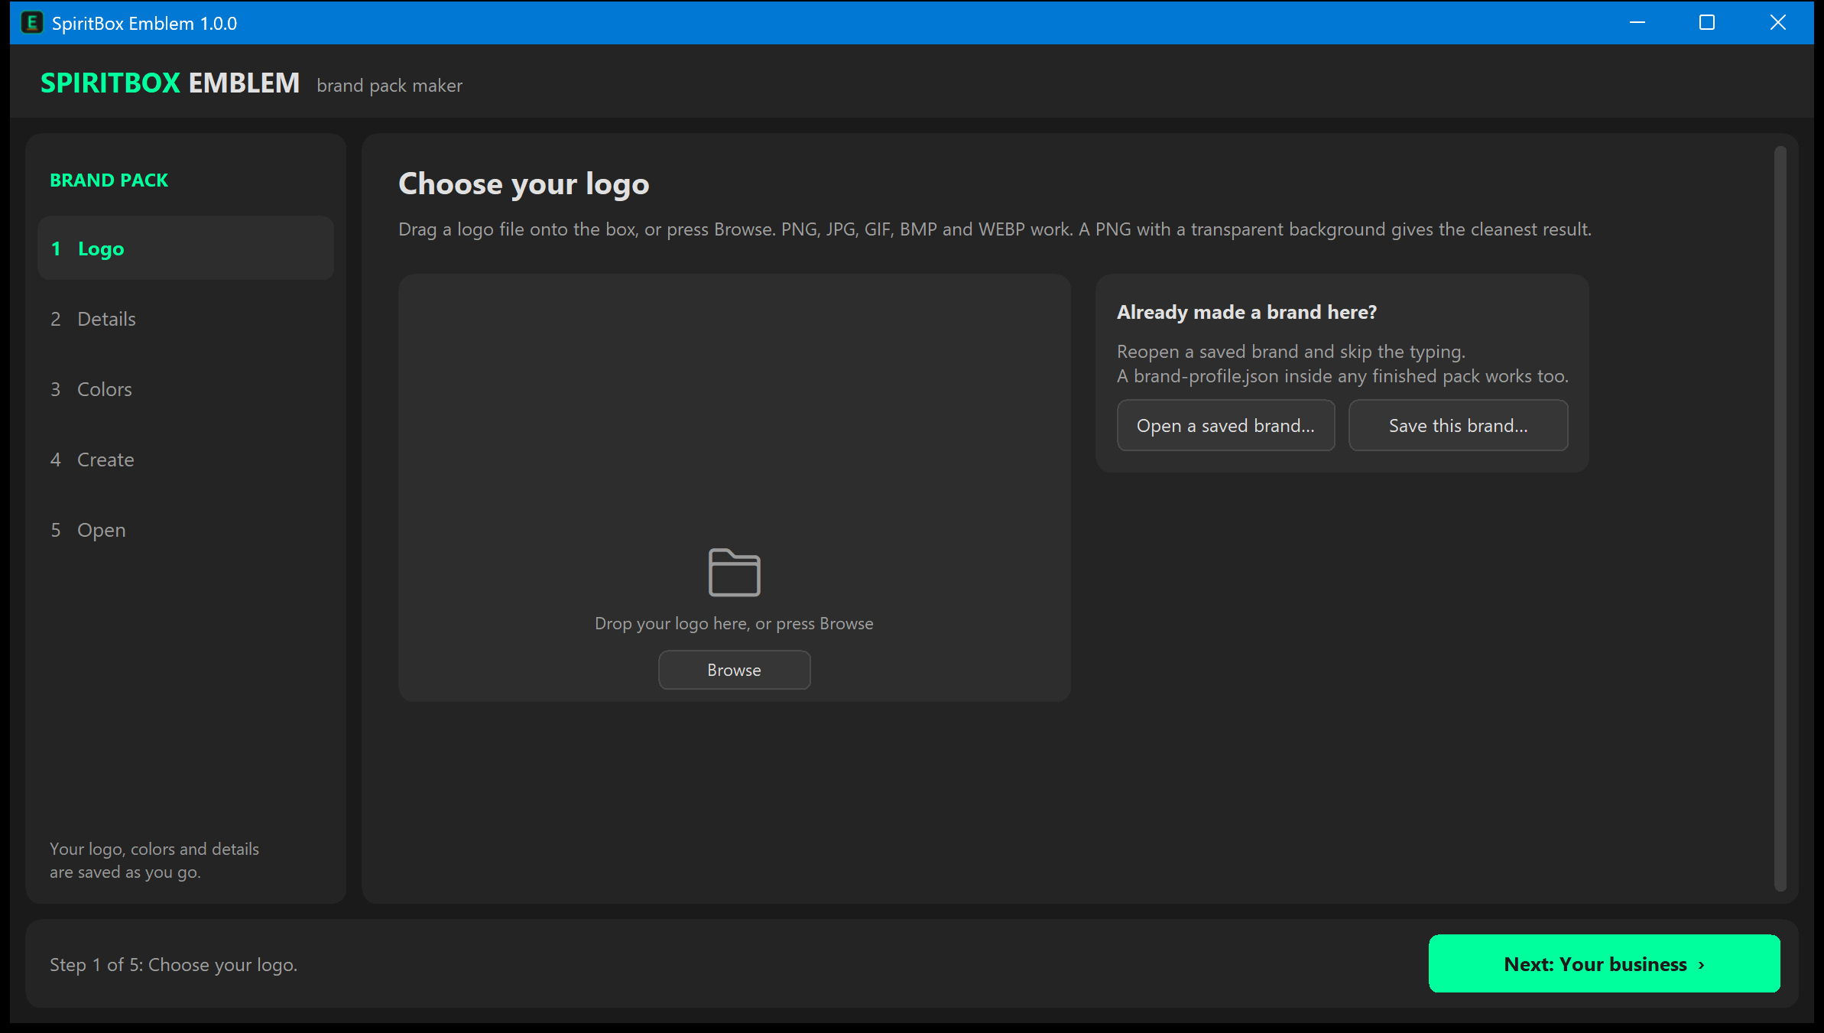The height and width of the screenshot is (1033, 1824).
Task: Jump to the Open step
Action: point(186,530)
